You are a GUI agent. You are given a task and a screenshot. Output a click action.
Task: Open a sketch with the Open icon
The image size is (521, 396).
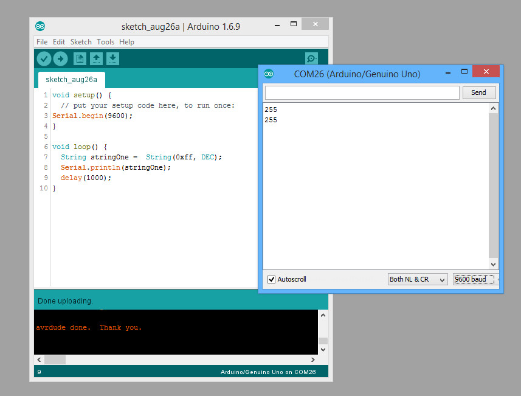pyautogui.click(x=97, y=59)
